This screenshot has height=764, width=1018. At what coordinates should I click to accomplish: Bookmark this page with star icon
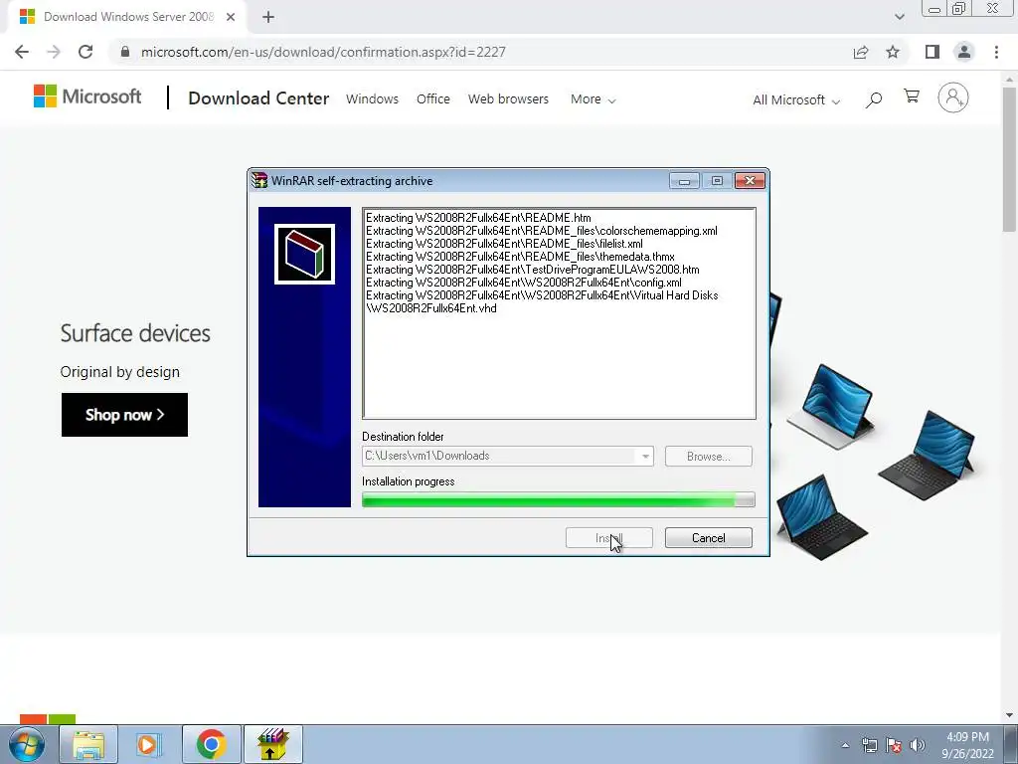point(893,52)
